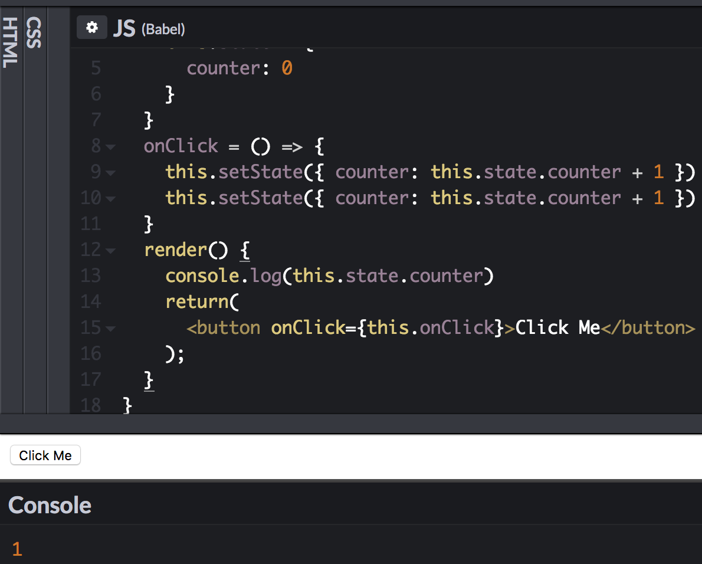Switch to the CSS editor tab
702x564 pixels.
[34, 32]
